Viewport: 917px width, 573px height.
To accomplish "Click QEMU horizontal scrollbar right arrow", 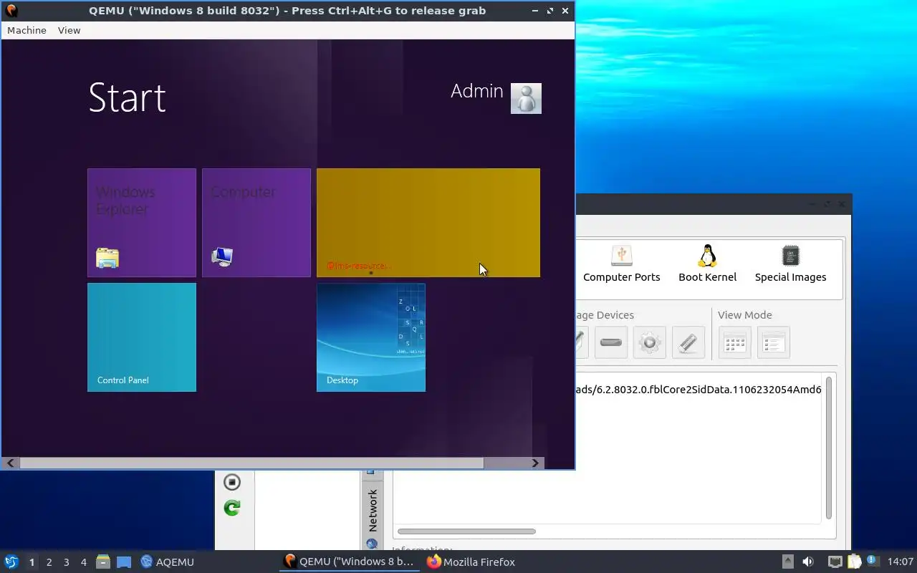I will (534, 463).
